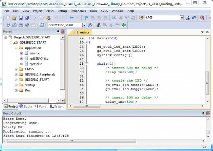This screenshot has width=213, height=151.
Task: Click the Pack Installer icon
Action: coord(124,25)
